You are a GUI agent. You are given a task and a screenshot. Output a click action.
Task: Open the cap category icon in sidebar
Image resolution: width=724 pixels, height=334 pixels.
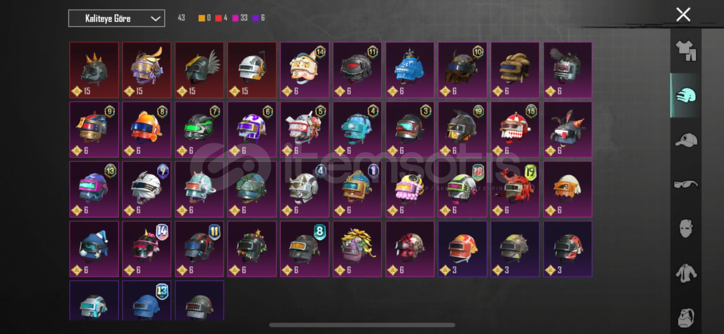tap(686, 140)
